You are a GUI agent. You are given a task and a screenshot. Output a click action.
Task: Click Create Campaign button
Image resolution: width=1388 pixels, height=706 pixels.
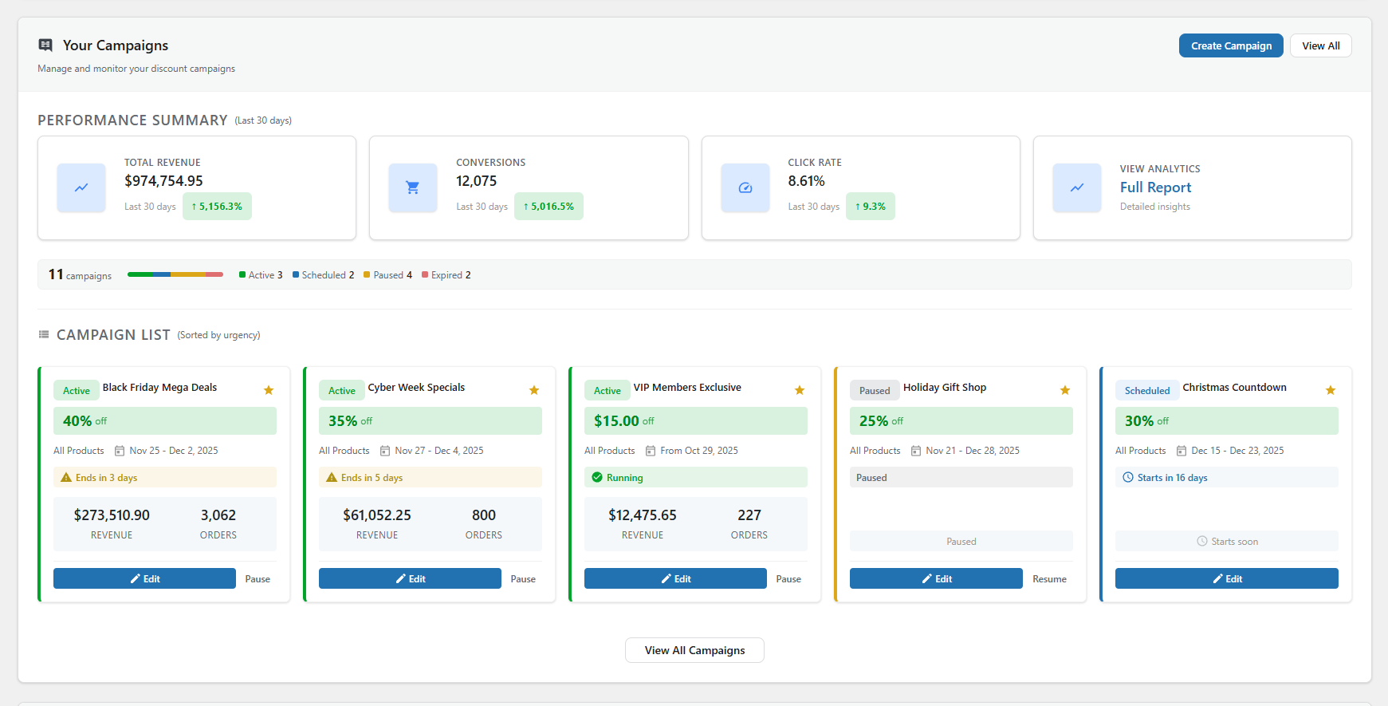pos(1231,45)
